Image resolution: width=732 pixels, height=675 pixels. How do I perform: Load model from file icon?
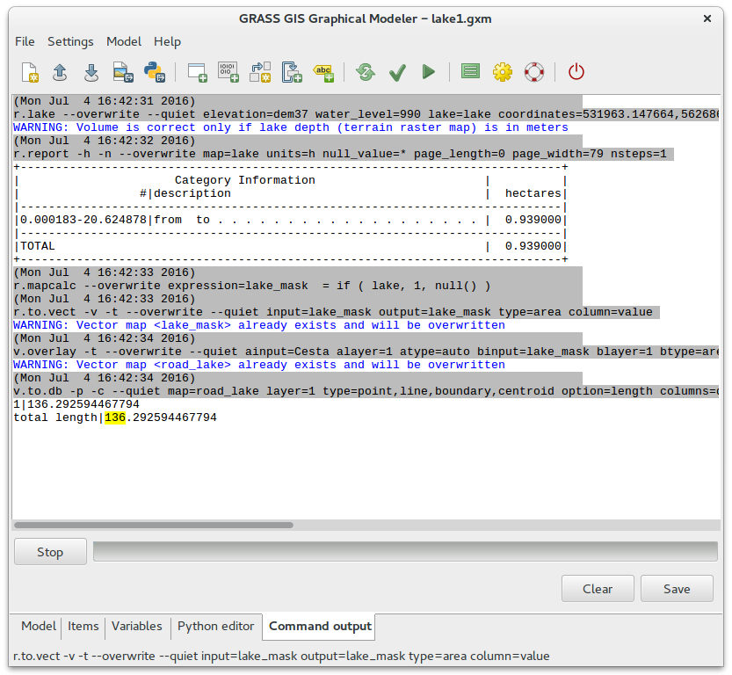60,72
